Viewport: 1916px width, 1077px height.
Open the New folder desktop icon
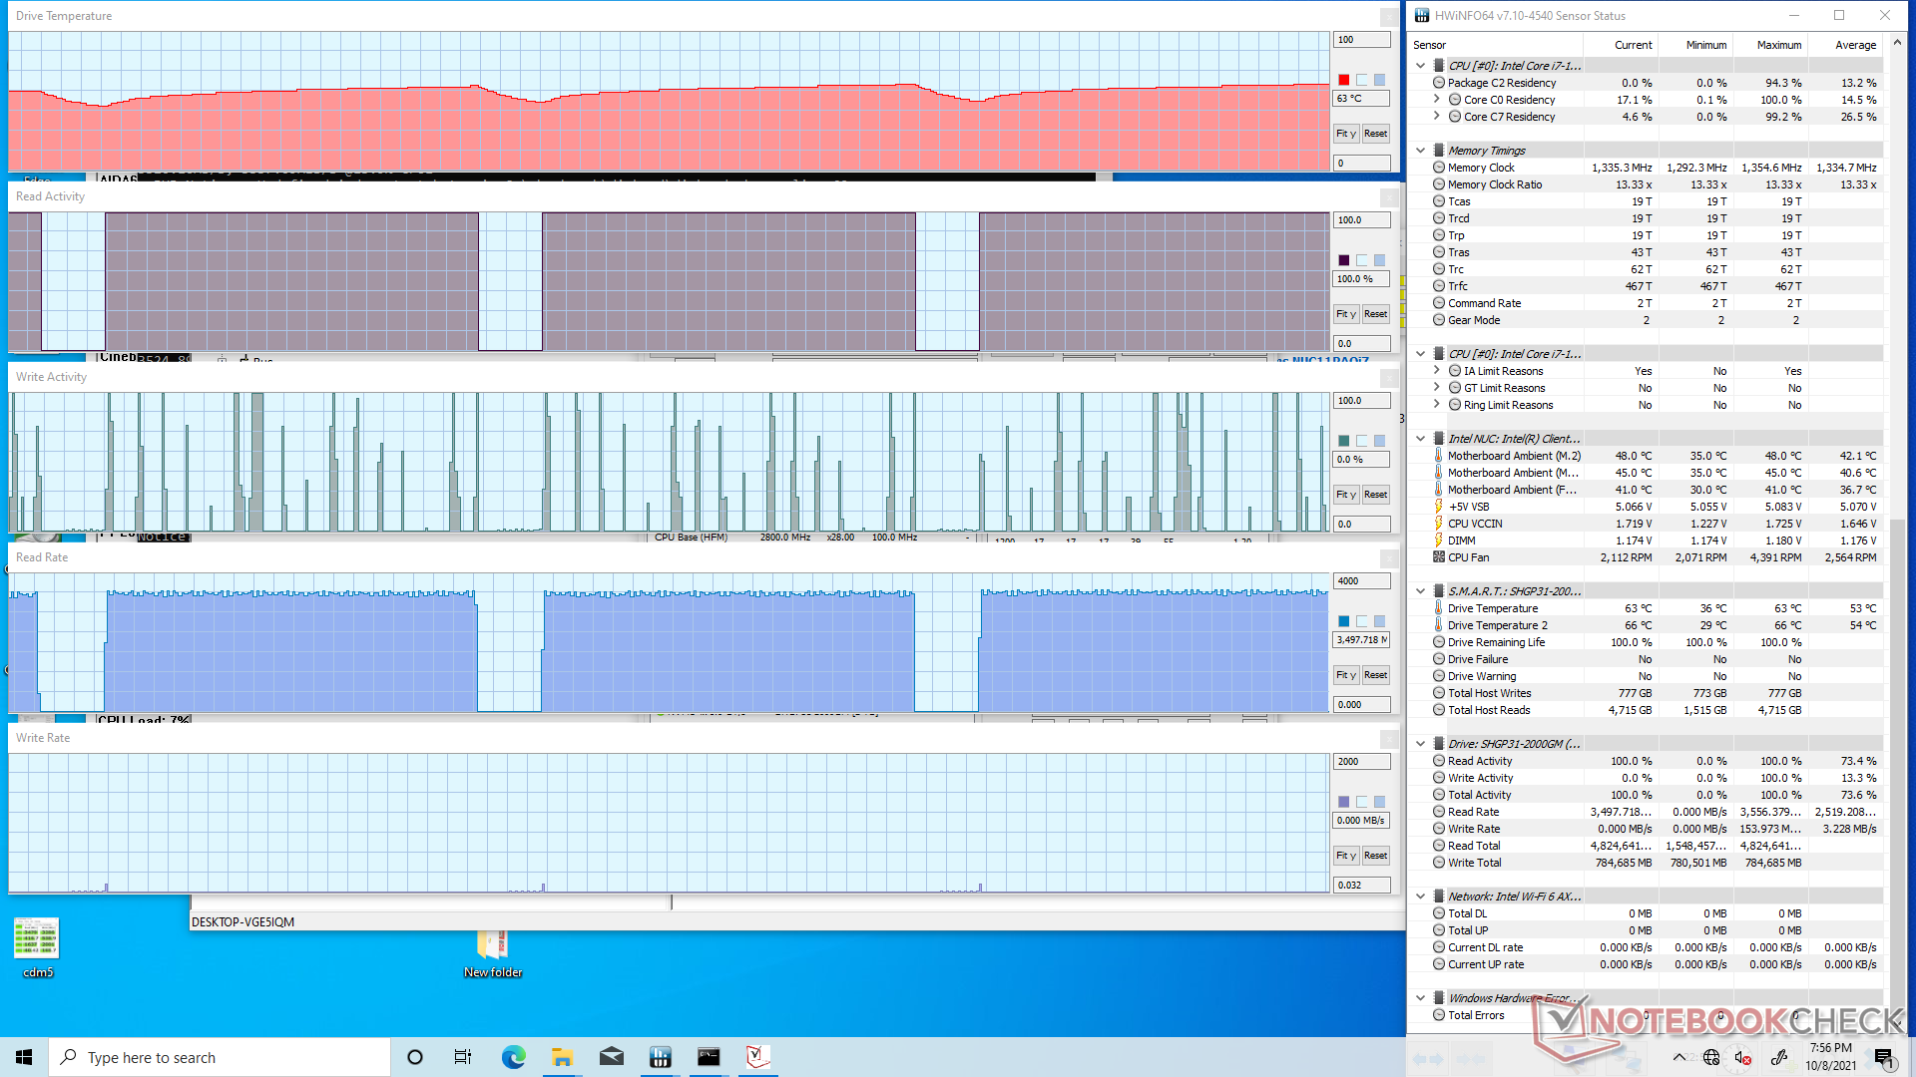492,952
